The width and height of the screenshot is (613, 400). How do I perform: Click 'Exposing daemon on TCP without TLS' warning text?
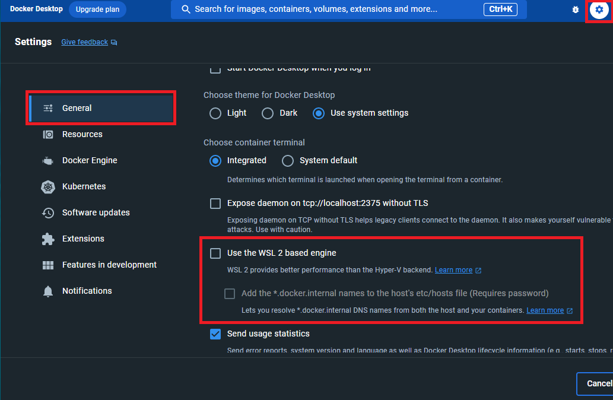click(x=420, y=225)
